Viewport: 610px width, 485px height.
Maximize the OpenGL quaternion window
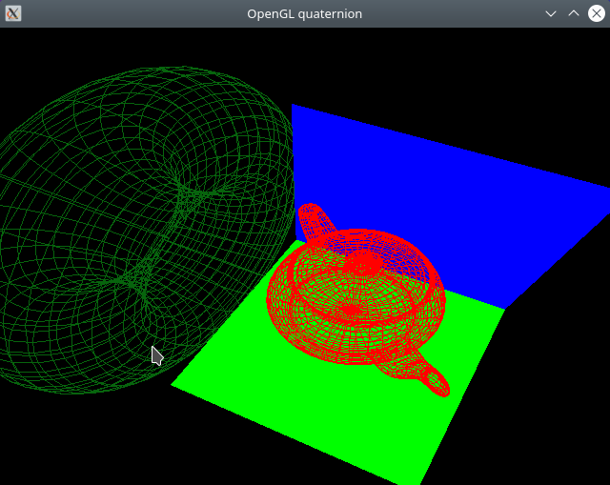click(574, 13)
